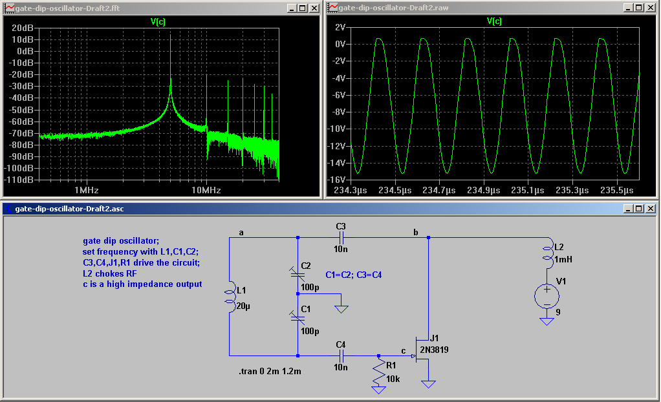This screenshot has width=661, height=402.
Task: Click the 2N3819 transistor model label
Action: (434, 350)
